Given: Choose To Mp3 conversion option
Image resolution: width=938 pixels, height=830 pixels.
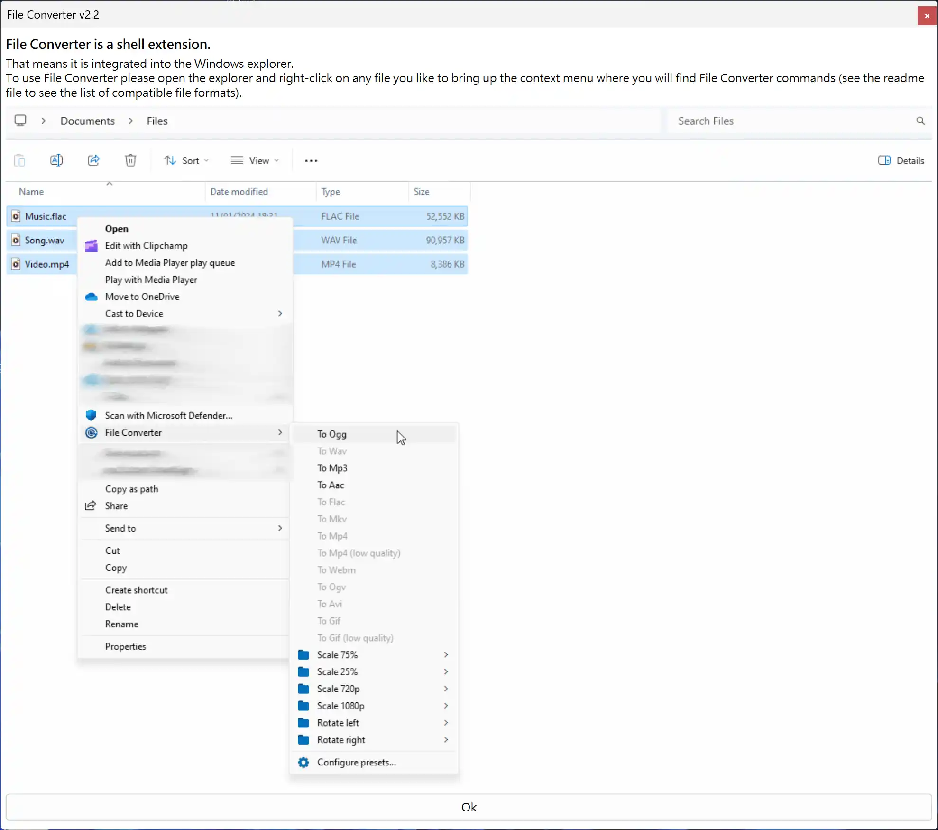Looking at the screenshot, I should coord(374,468).
